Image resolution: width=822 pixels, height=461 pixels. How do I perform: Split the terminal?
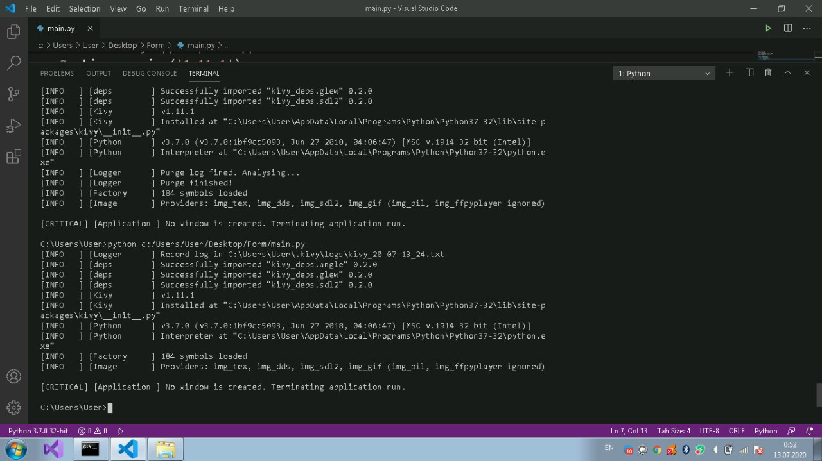[749, 73]
